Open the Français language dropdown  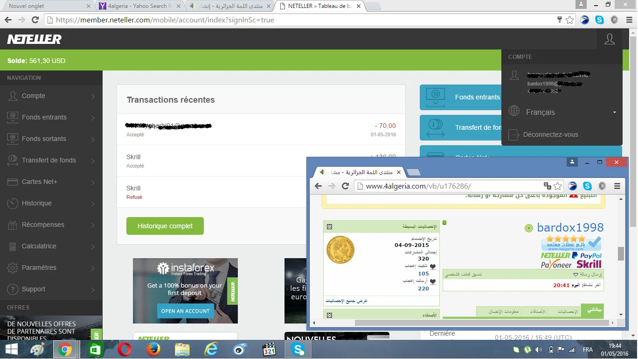(614, 113)
